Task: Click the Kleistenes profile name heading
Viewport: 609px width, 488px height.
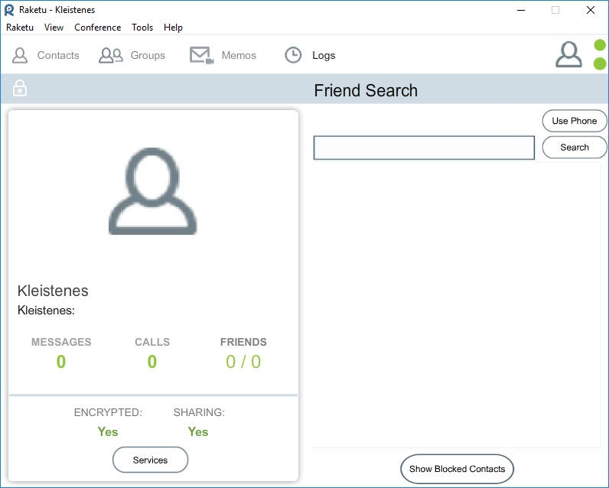Action: point(53,291)
